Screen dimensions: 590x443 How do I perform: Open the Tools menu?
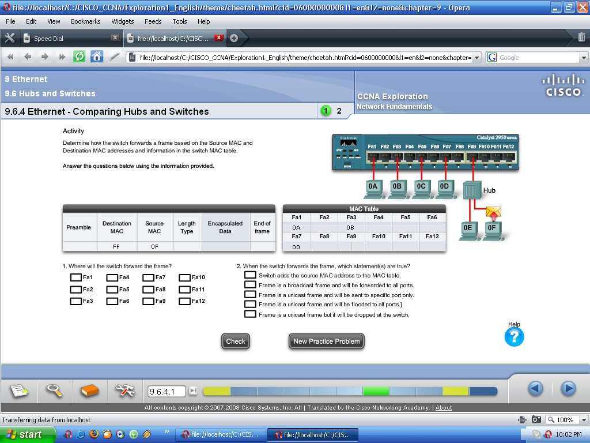pos(180,21)
